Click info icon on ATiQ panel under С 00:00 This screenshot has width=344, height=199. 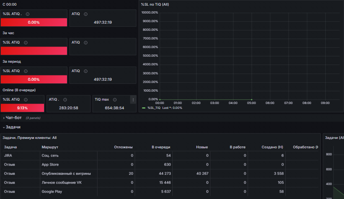pos(86,14)
